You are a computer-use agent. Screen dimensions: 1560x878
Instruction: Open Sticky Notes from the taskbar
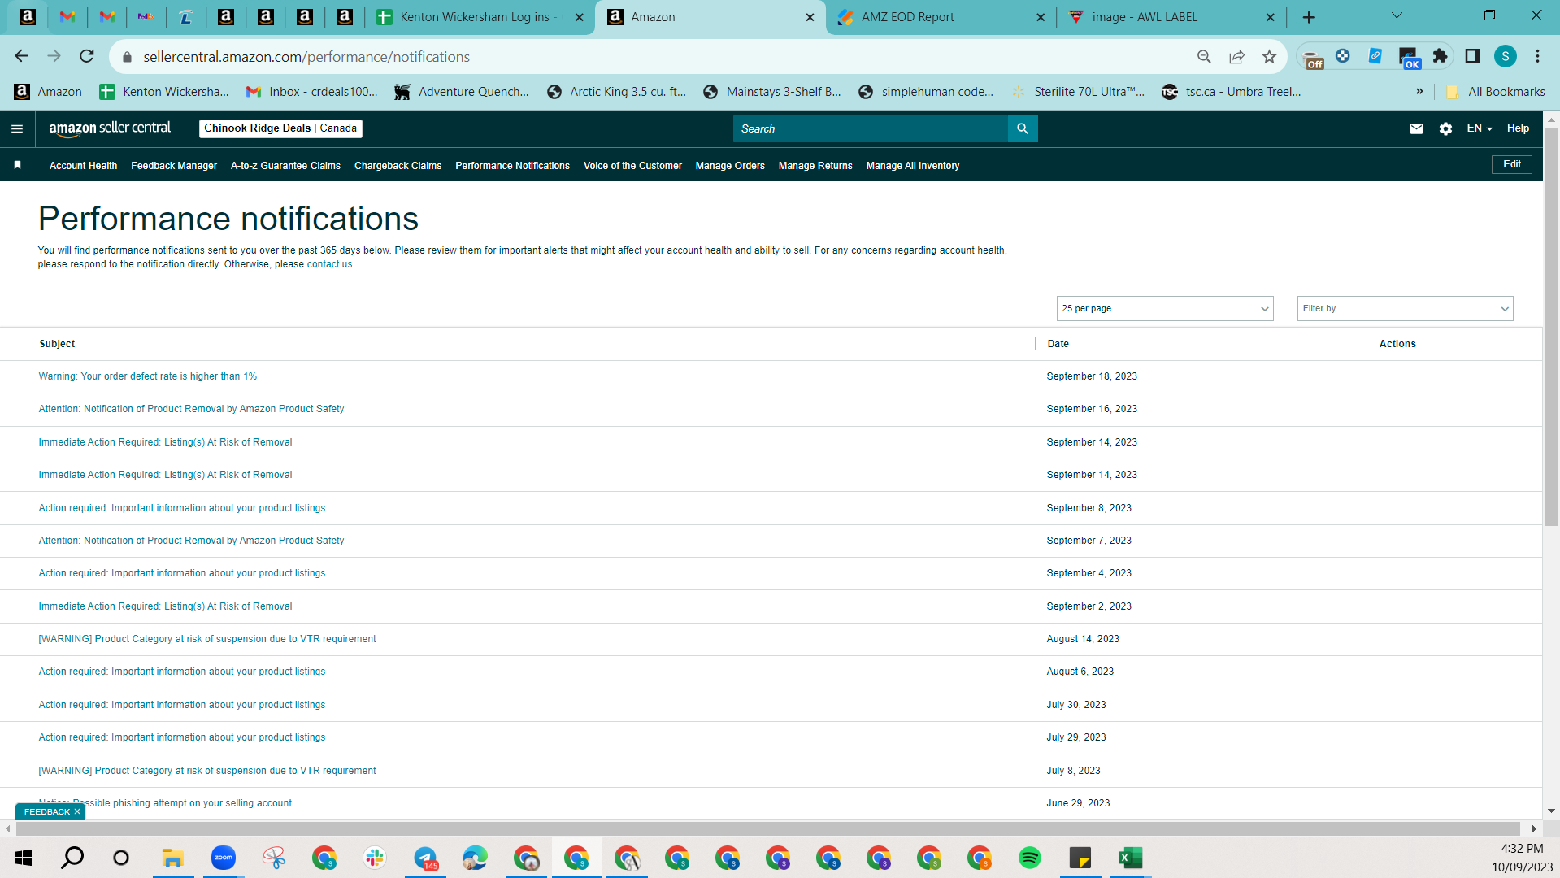1080,858
